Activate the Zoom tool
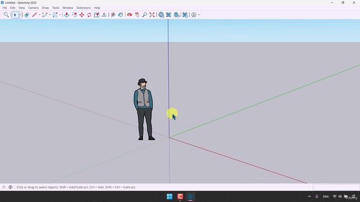This screenshot has height=202, width=360. 145,15
